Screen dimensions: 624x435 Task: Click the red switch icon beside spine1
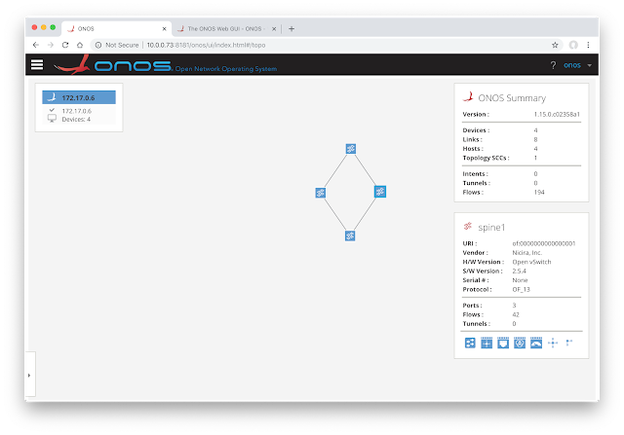(x=468, y=227)
